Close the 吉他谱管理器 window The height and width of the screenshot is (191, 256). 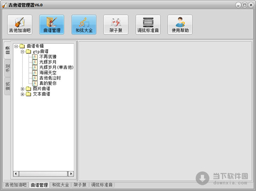(x=251, y=5)
